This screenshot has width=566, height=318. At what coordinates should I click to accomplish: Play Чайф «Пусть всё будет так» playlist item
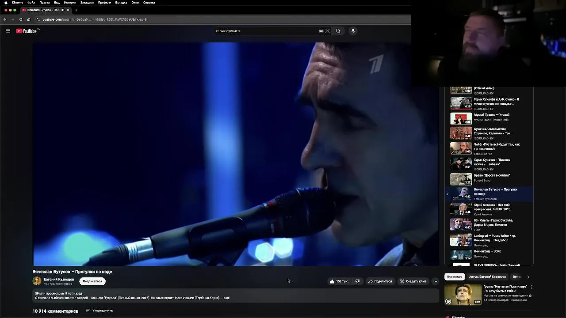point(489,148)
